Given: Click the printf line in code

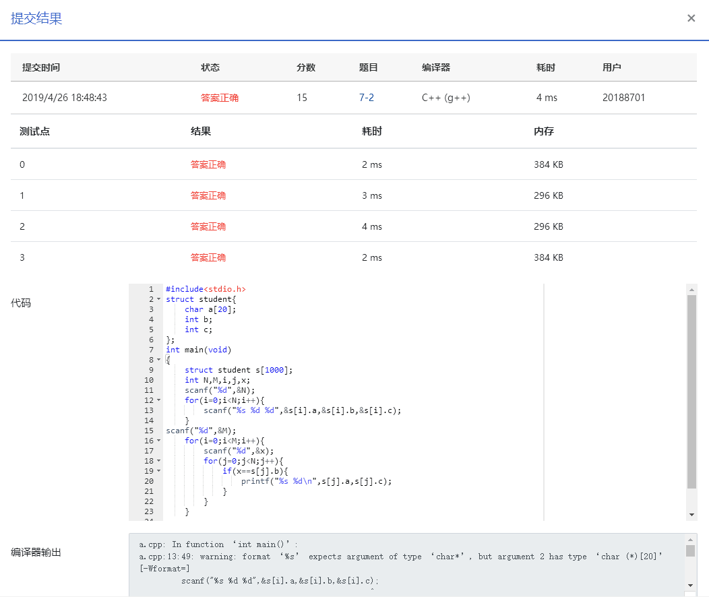Looking at the screenshot, I should (316, 481).
